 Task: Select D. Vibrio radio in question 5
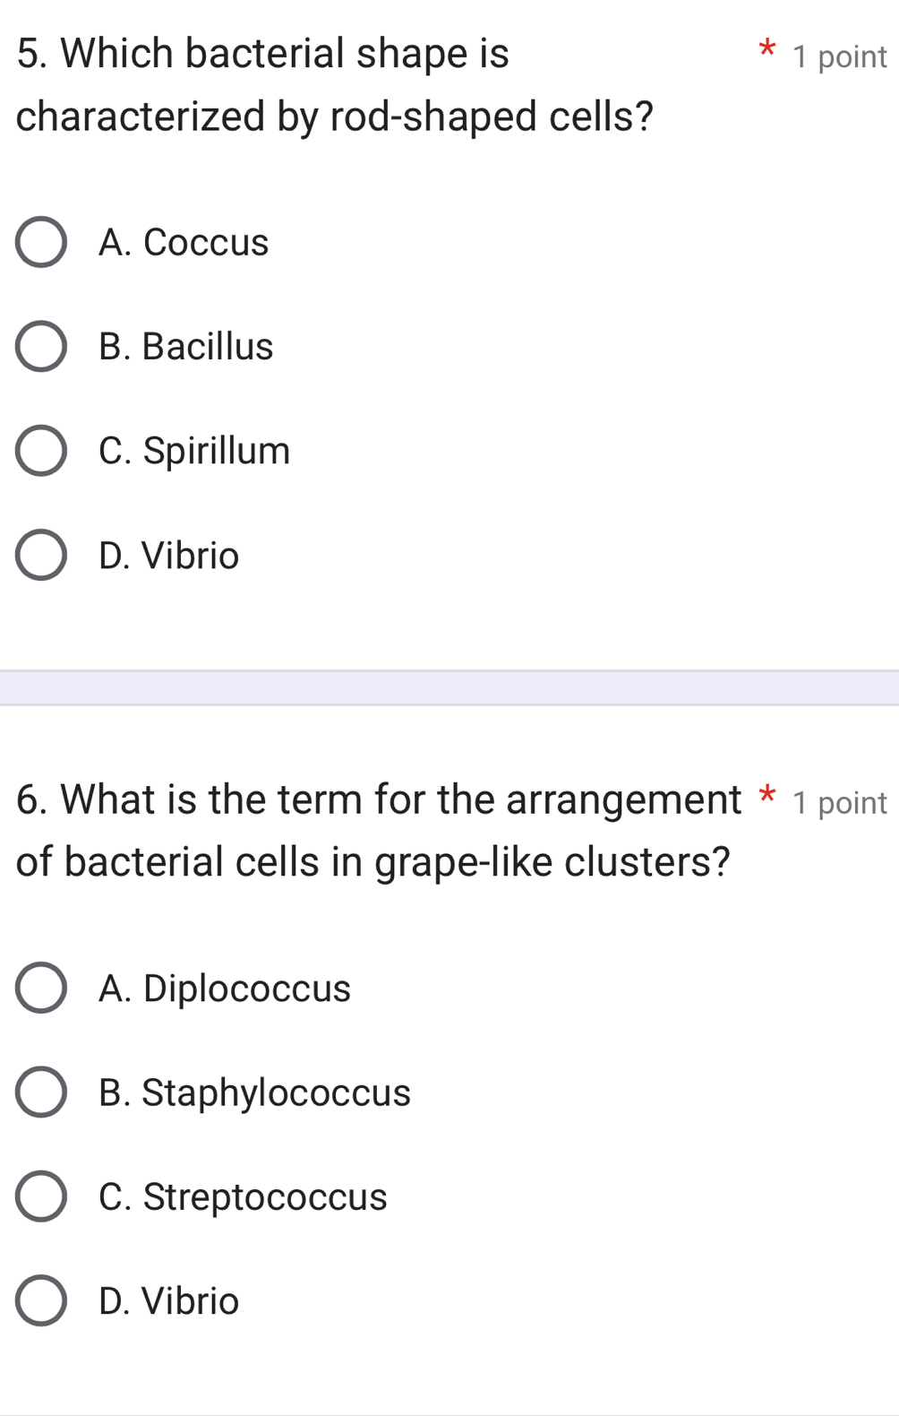click(x=41, y=556)
